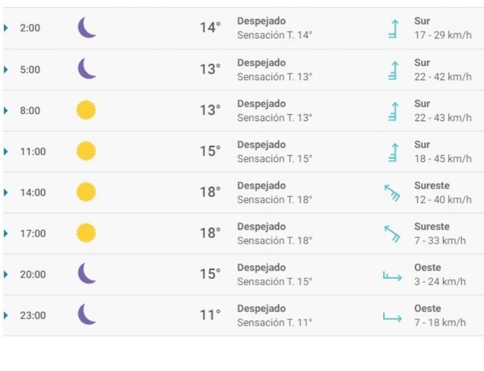Expand the 23:00 forecast row arrow

[x=6, y=315]
